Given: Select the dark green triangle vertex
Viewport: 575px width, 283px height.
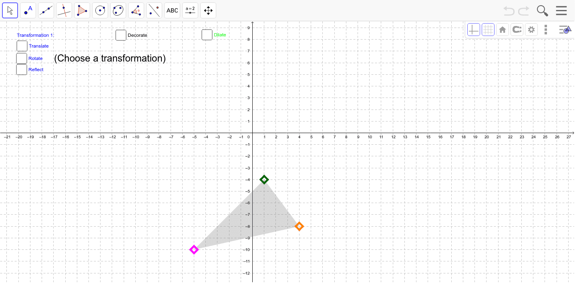Looking at the screenshot, I should [264, 179].
